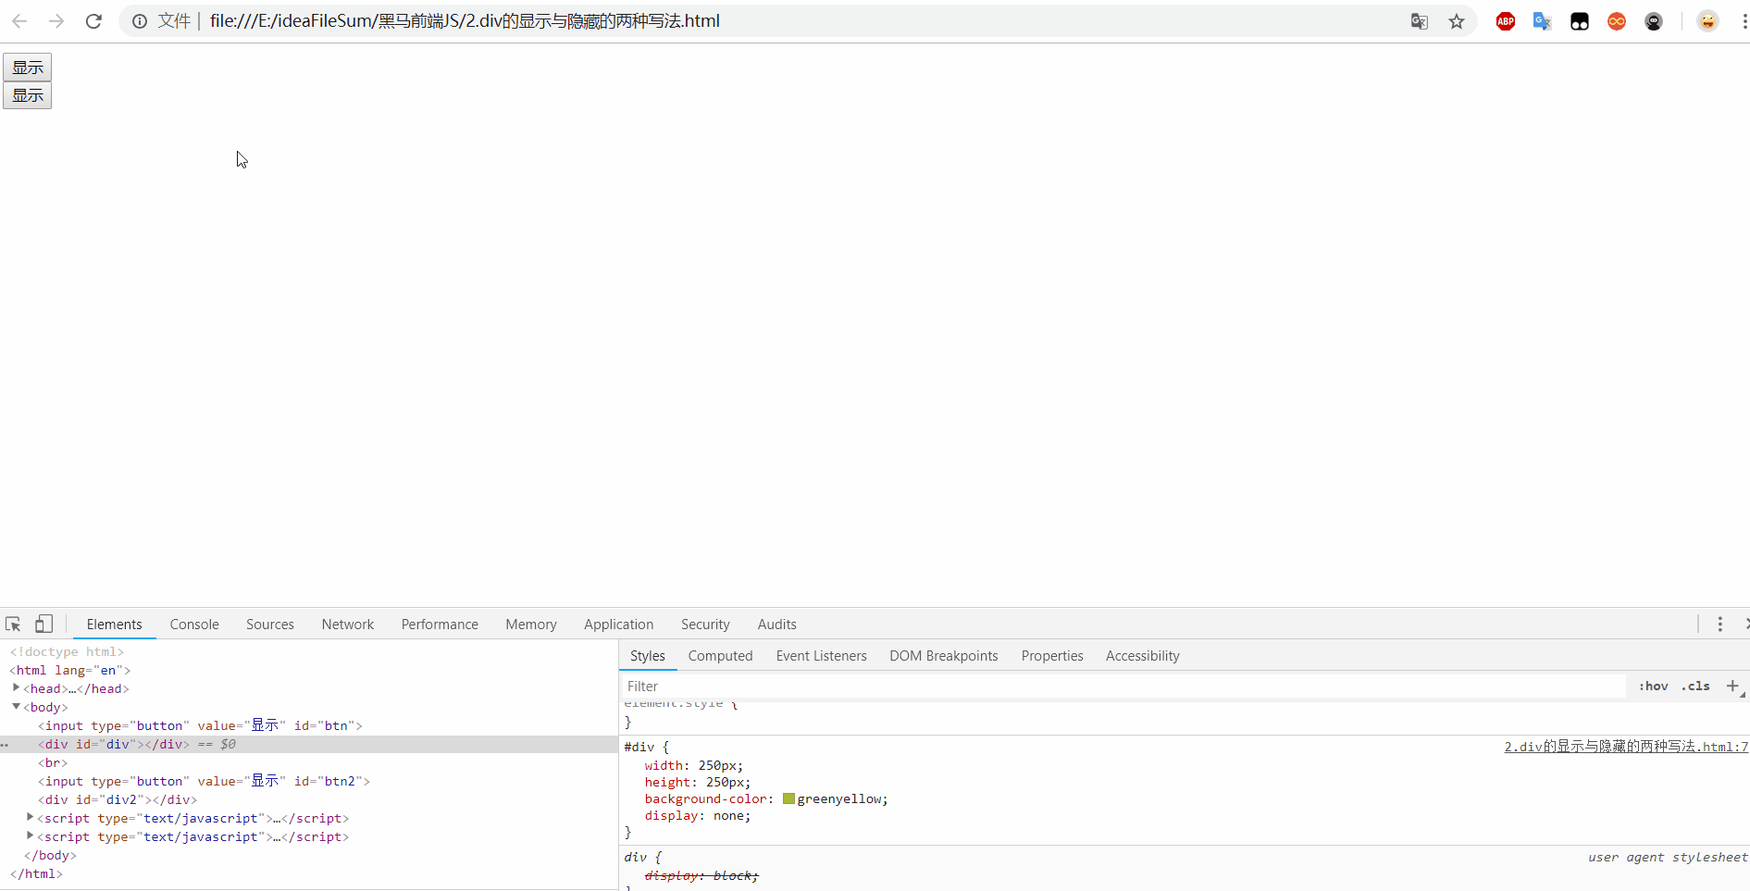Viewport: 1750px width, 891px height.
Task: Open greenyellow color swatch picker
Action: [x=788, y=798]
